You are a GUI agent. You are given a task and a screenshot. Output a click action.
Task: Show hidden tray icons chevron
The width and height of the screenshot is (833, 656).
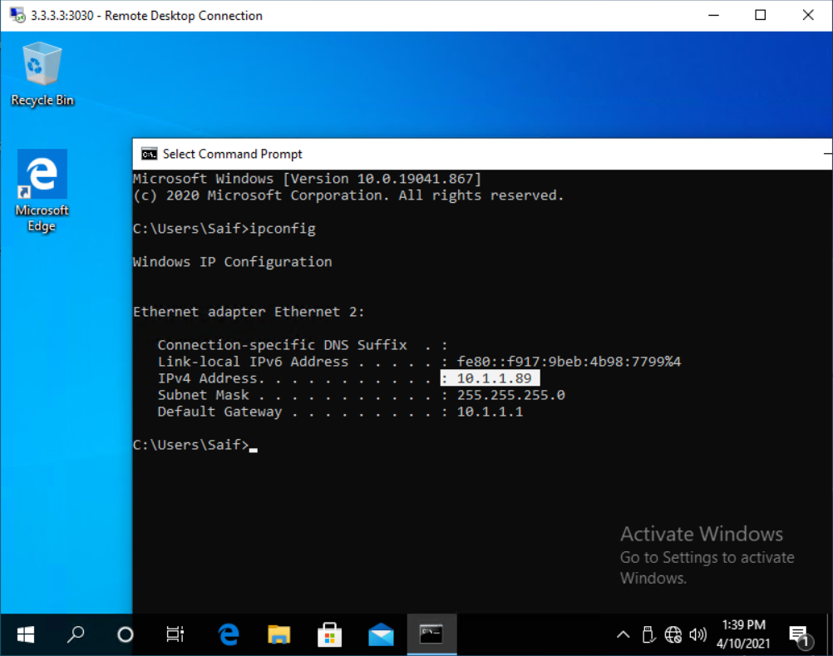click(624, 634)
